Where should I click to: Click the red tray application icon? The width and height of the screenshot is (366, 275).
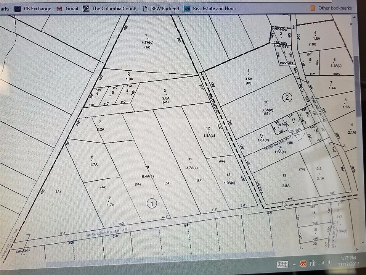click(303, 264)
